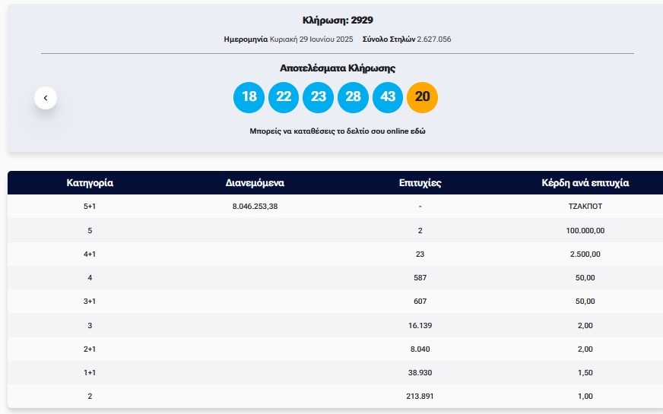Viewport: 663px width, 414px height.
Task: Click the Κατηγορία column header
Action: (90, 183)
